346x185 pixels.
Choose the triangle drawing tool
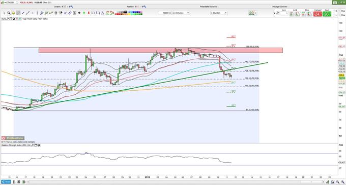103,13
